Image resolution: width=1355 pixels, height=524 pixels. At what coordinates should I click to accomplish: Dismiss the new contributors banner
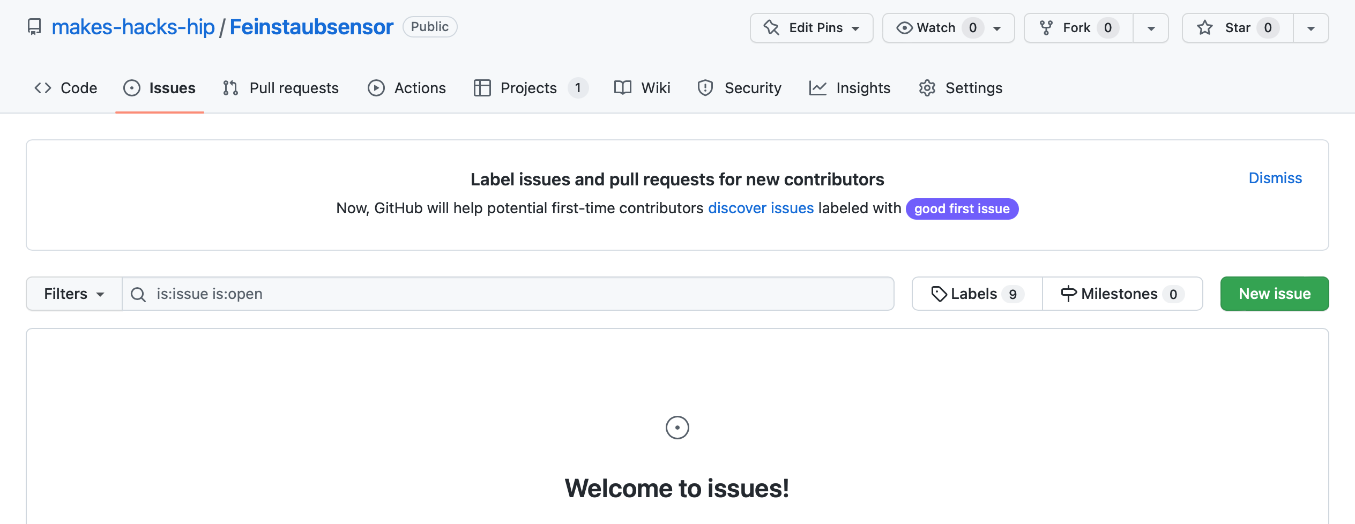click(x=1275, y=178)
